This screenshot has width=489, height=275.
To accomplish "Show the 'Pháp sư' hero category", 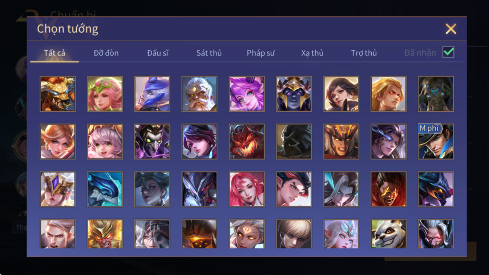I will (260, 53).
